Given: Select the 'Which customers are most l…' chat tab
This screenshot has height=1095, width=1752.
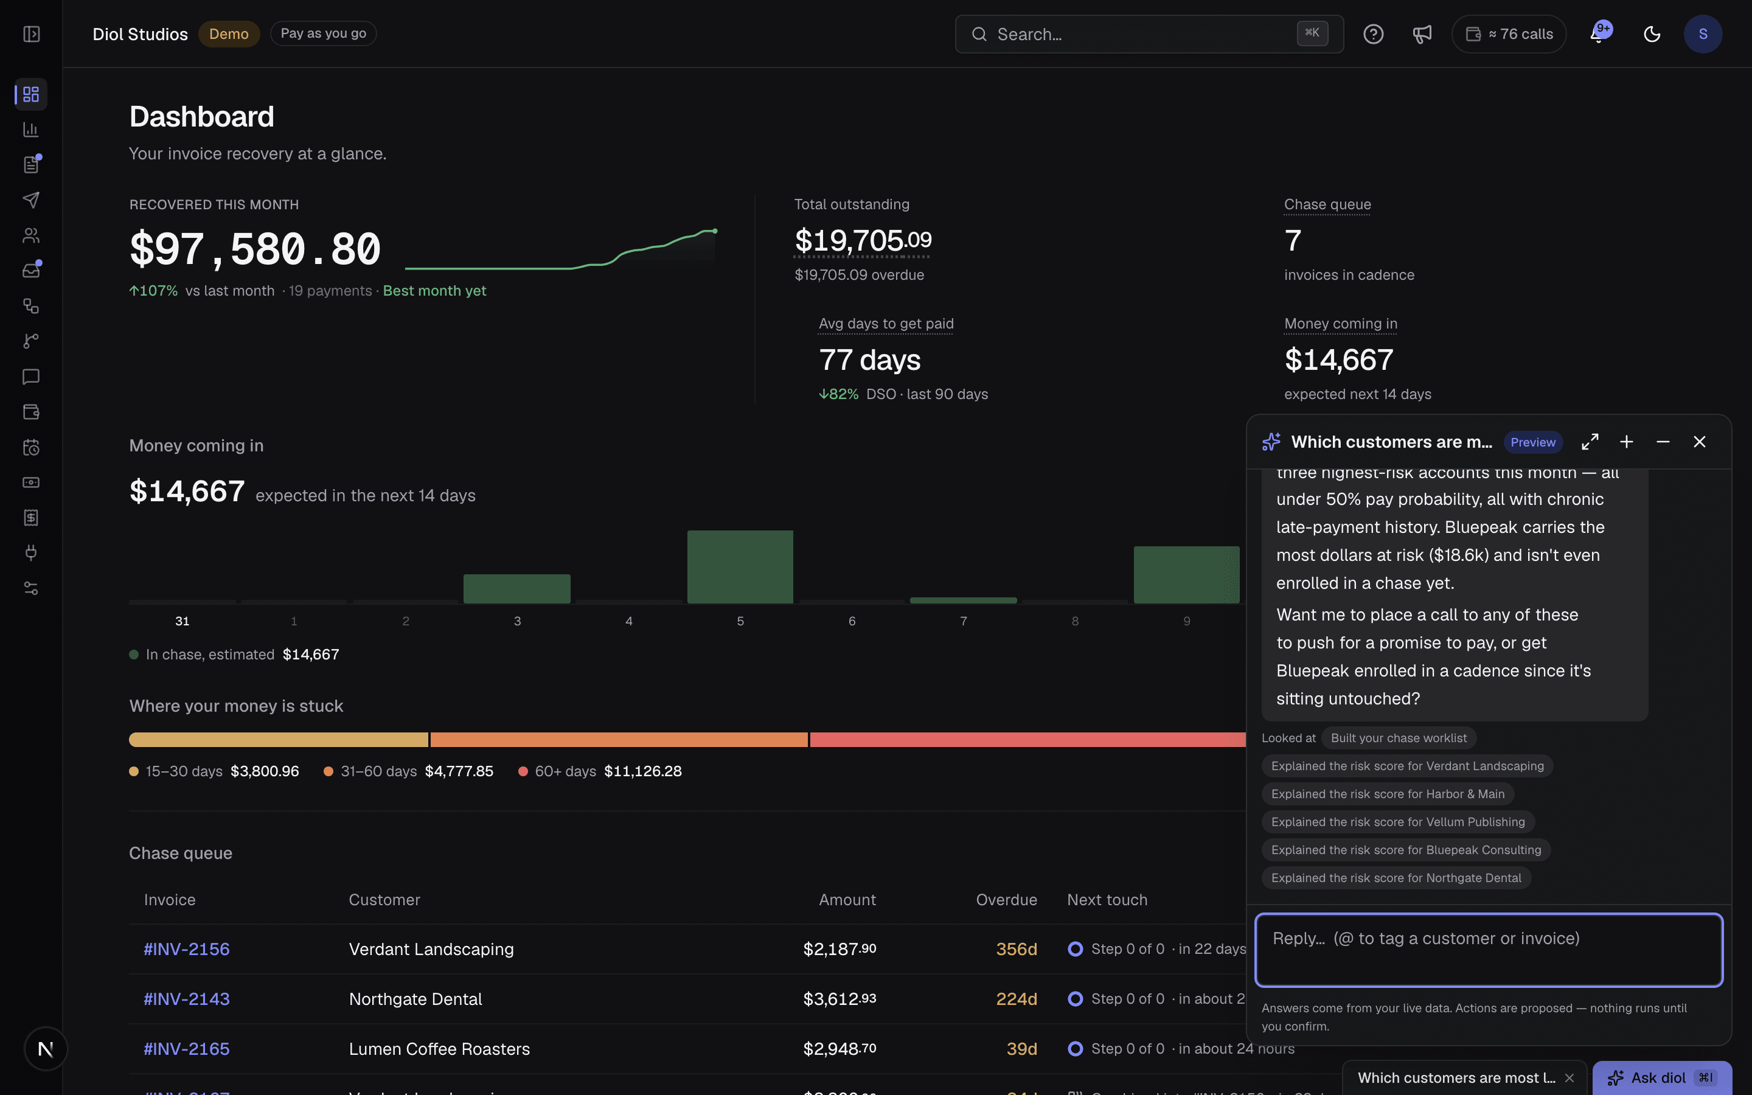Looking at the screenshot, I should click(1456, 1077).
